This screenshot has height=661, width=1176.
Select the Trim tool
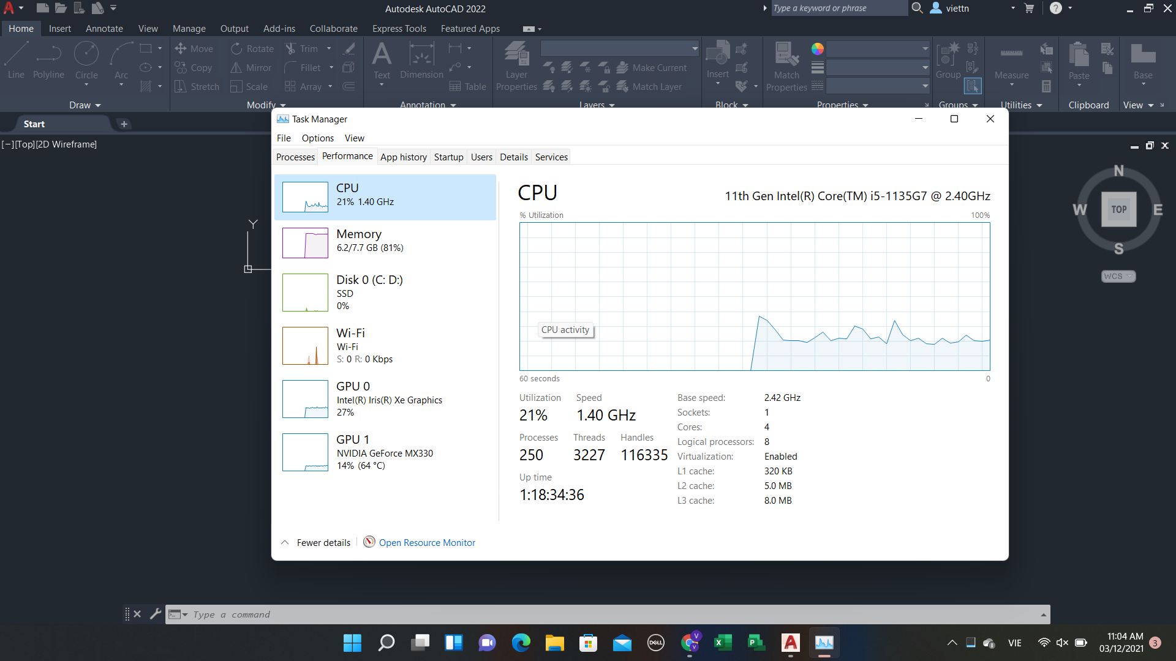[307, 48]
